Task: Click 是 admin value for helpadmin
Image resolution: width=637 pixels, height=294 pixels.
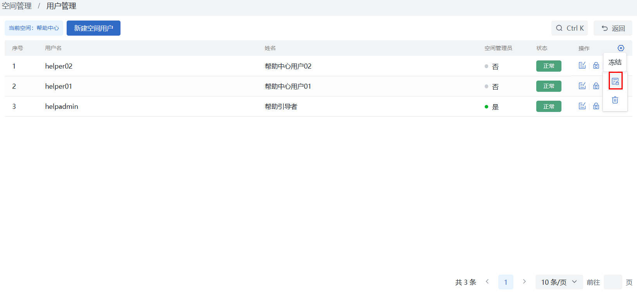Action: (495, 107)
